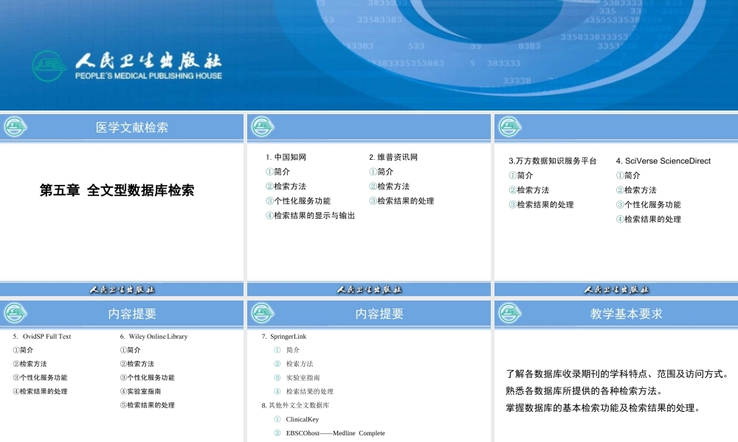Click the green emblem next to the first 内容提要 header
738x442 pixels.
(16, 312)
